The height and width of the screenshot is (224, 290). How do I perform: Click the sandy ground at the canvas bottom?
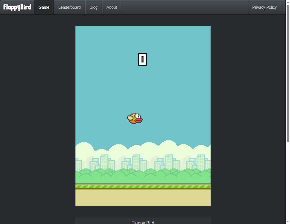143,197
